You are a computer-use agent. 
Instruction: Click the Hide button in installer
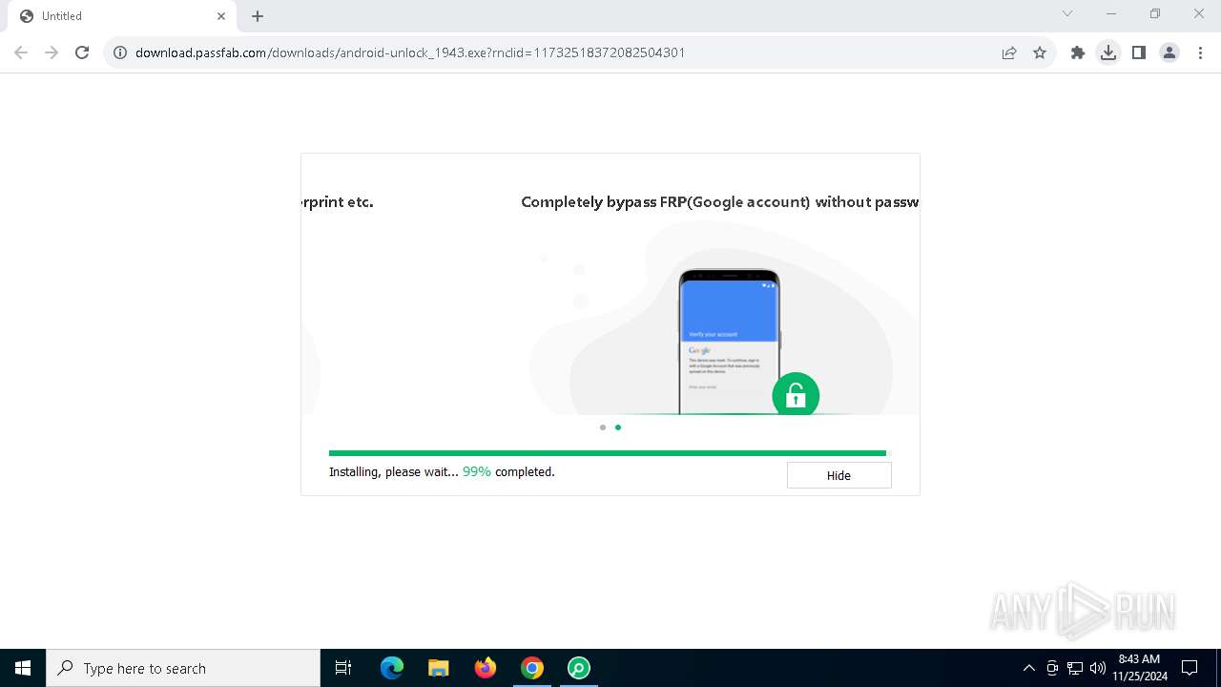[838, 475]
